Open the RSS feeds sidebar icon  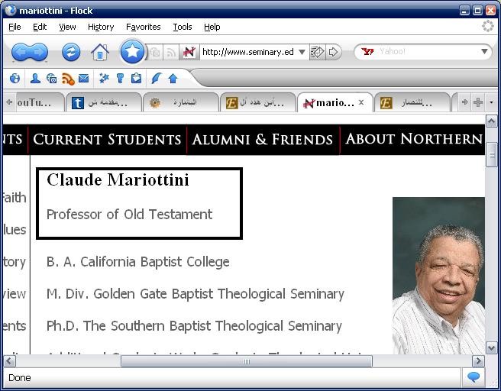pos(68,79)
